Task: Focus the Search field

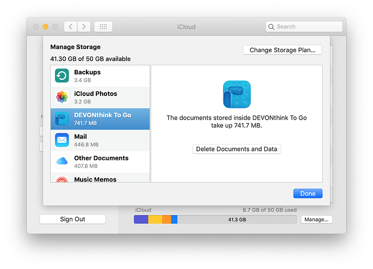Action: (304, 26)
